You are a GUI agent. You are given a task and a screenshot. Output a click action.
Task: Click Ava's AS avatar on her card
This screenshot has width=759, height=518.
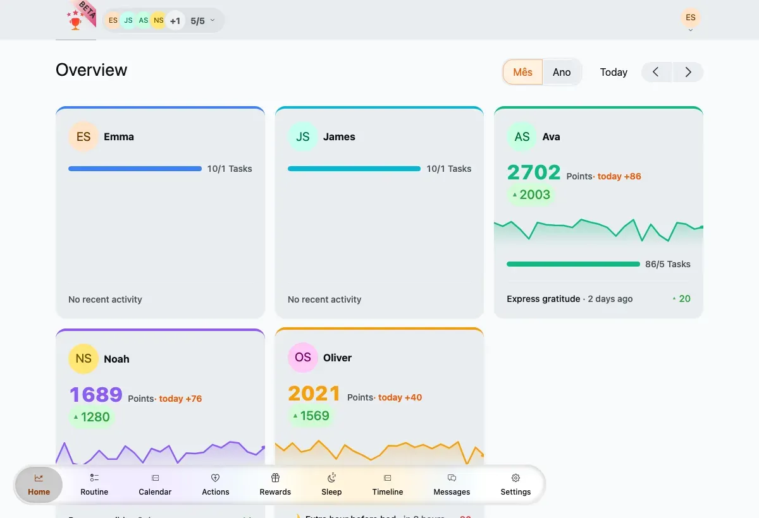click(522, 136)
